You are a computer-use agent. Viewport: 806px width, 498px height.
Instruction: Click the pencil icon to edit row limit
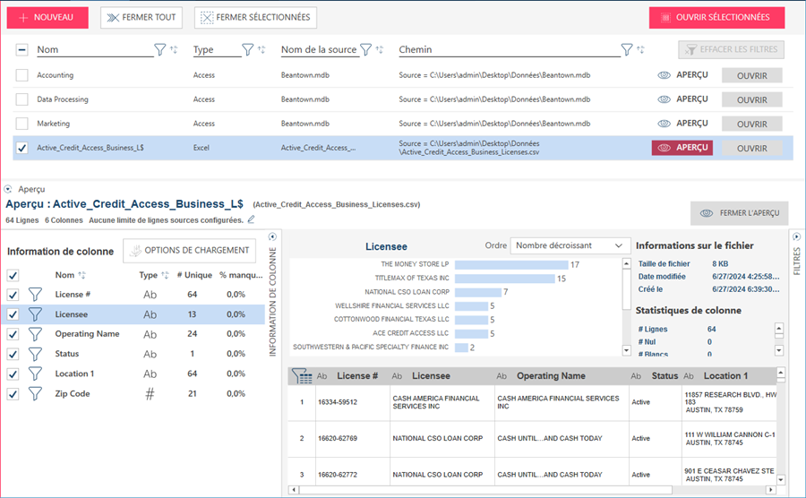point(252,219)
